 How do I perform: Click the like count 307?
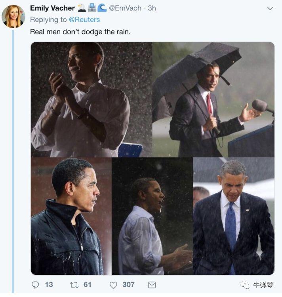point(128,285)
